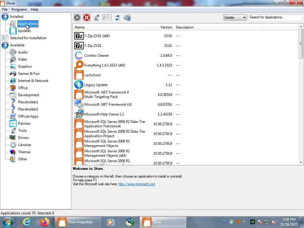
Task: Click the Combo Cleaner app icon
Action: click(79, 56)
